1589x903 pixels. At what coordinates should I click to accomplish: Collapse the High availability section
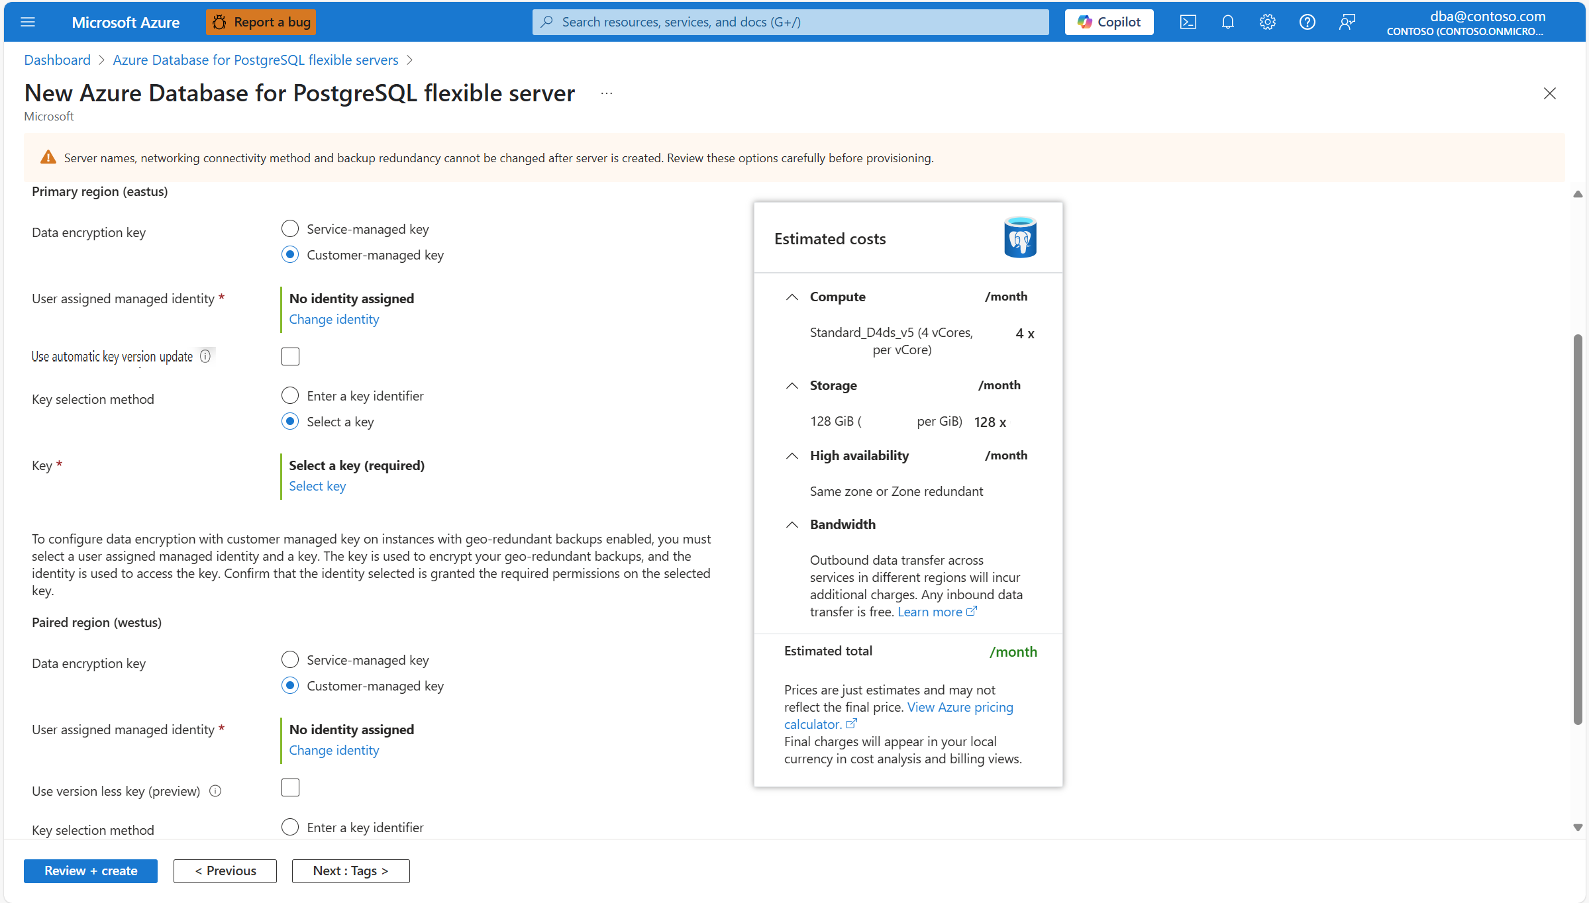792,455
